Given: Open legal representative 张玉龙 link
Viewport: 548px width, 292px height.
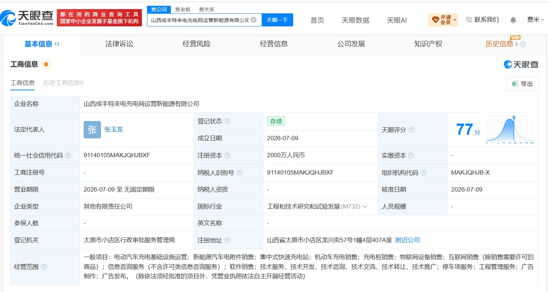Looking at the screenshot, I should point(114,129).
